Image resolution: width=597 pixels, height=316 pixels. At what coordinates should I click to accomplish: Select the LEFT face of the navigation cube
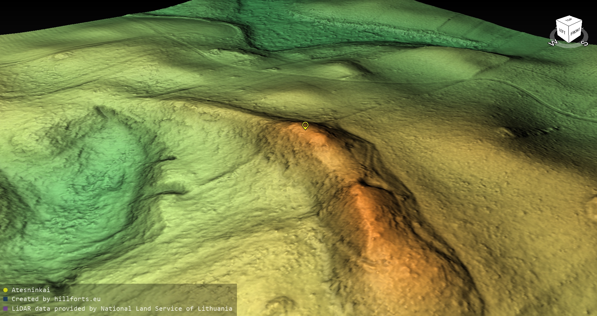coord(562,31)
